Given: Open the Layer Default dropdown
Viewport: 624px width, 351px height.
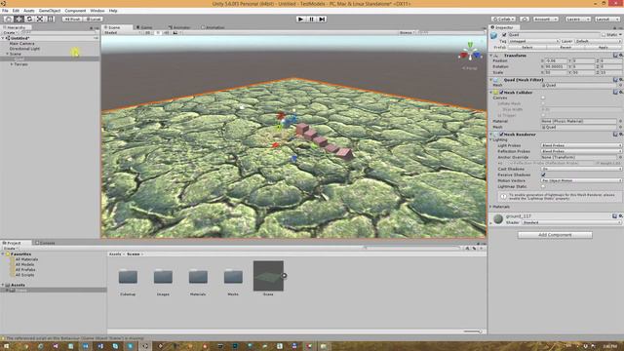Looking at the screenshot, I should point(598,41).
